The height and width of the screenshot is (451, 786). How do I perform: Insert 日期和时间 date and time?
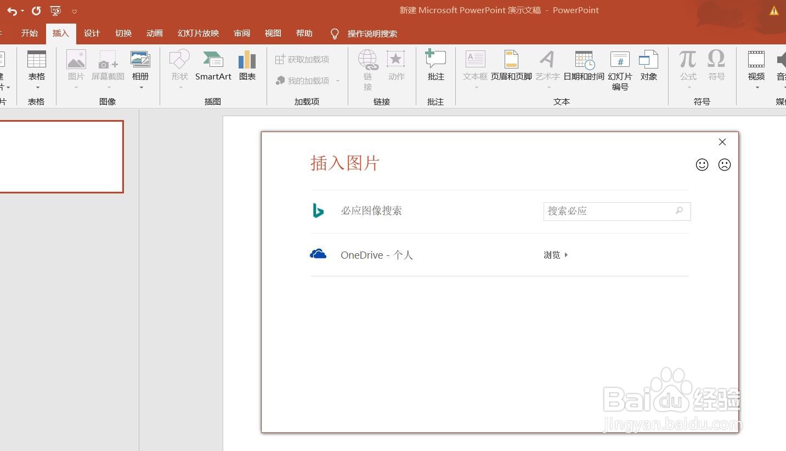[584, 66]
